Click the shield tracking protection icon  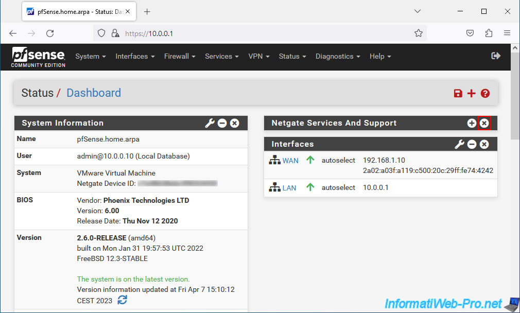(x=101, y=33)
